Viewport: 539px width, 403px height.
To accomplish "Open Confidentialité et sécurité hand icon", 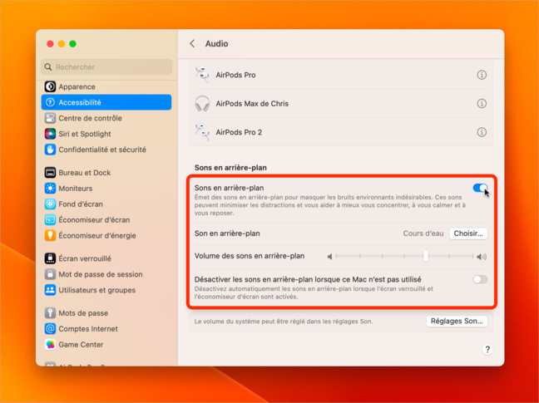I will tap(50, 150).
